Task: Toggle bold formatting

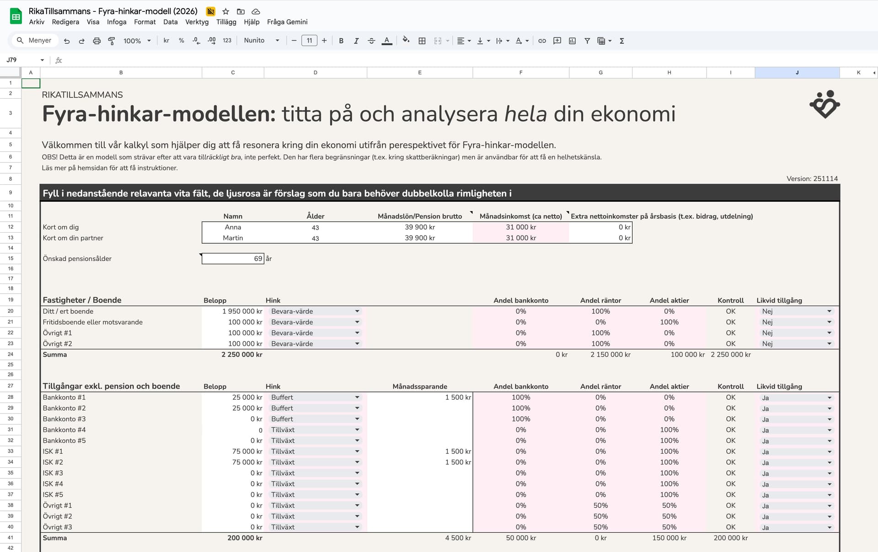Action: coord(341,41)
